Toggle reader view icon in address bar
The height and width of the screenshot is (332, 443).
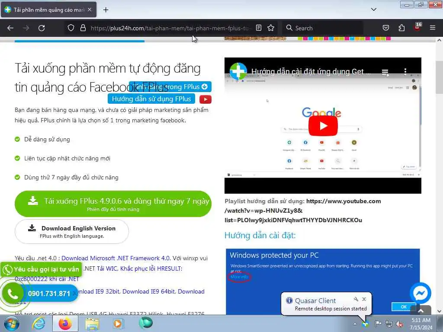[259, 28]
